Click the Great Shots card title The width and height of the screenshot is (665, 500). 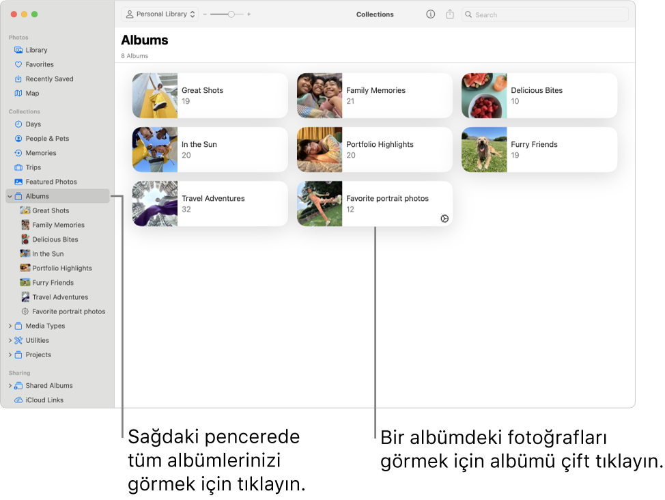tap(202, 90)
